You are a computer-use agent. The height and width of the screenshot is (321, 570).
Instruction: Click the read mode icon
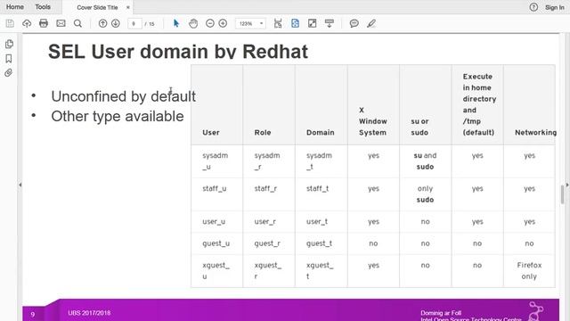(330, 24)
